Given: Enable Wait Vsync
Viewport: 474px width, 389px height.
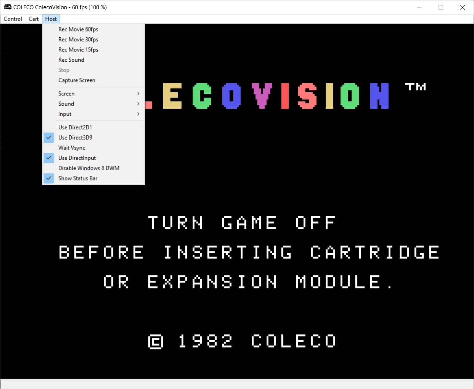Looking at the screenshot, I should coord(72,148).
